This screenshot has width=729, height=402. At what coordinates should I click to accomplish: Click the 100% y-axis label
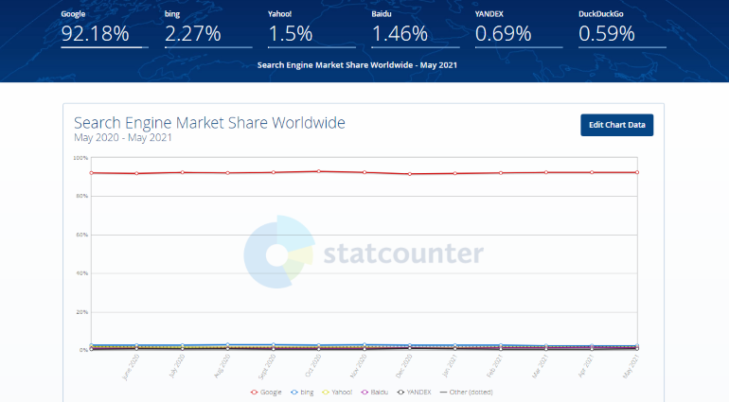[80, 158]
